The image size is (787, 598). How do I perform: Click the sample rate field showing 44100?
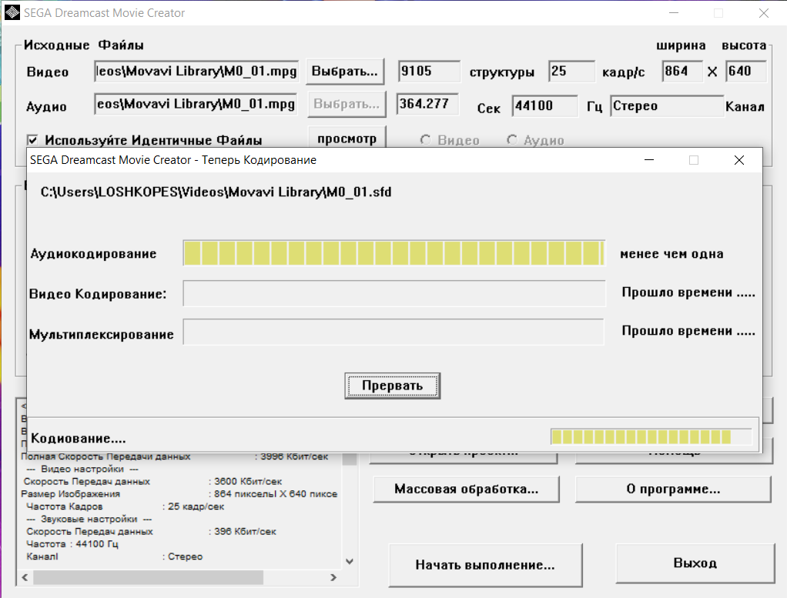point(545,106)
